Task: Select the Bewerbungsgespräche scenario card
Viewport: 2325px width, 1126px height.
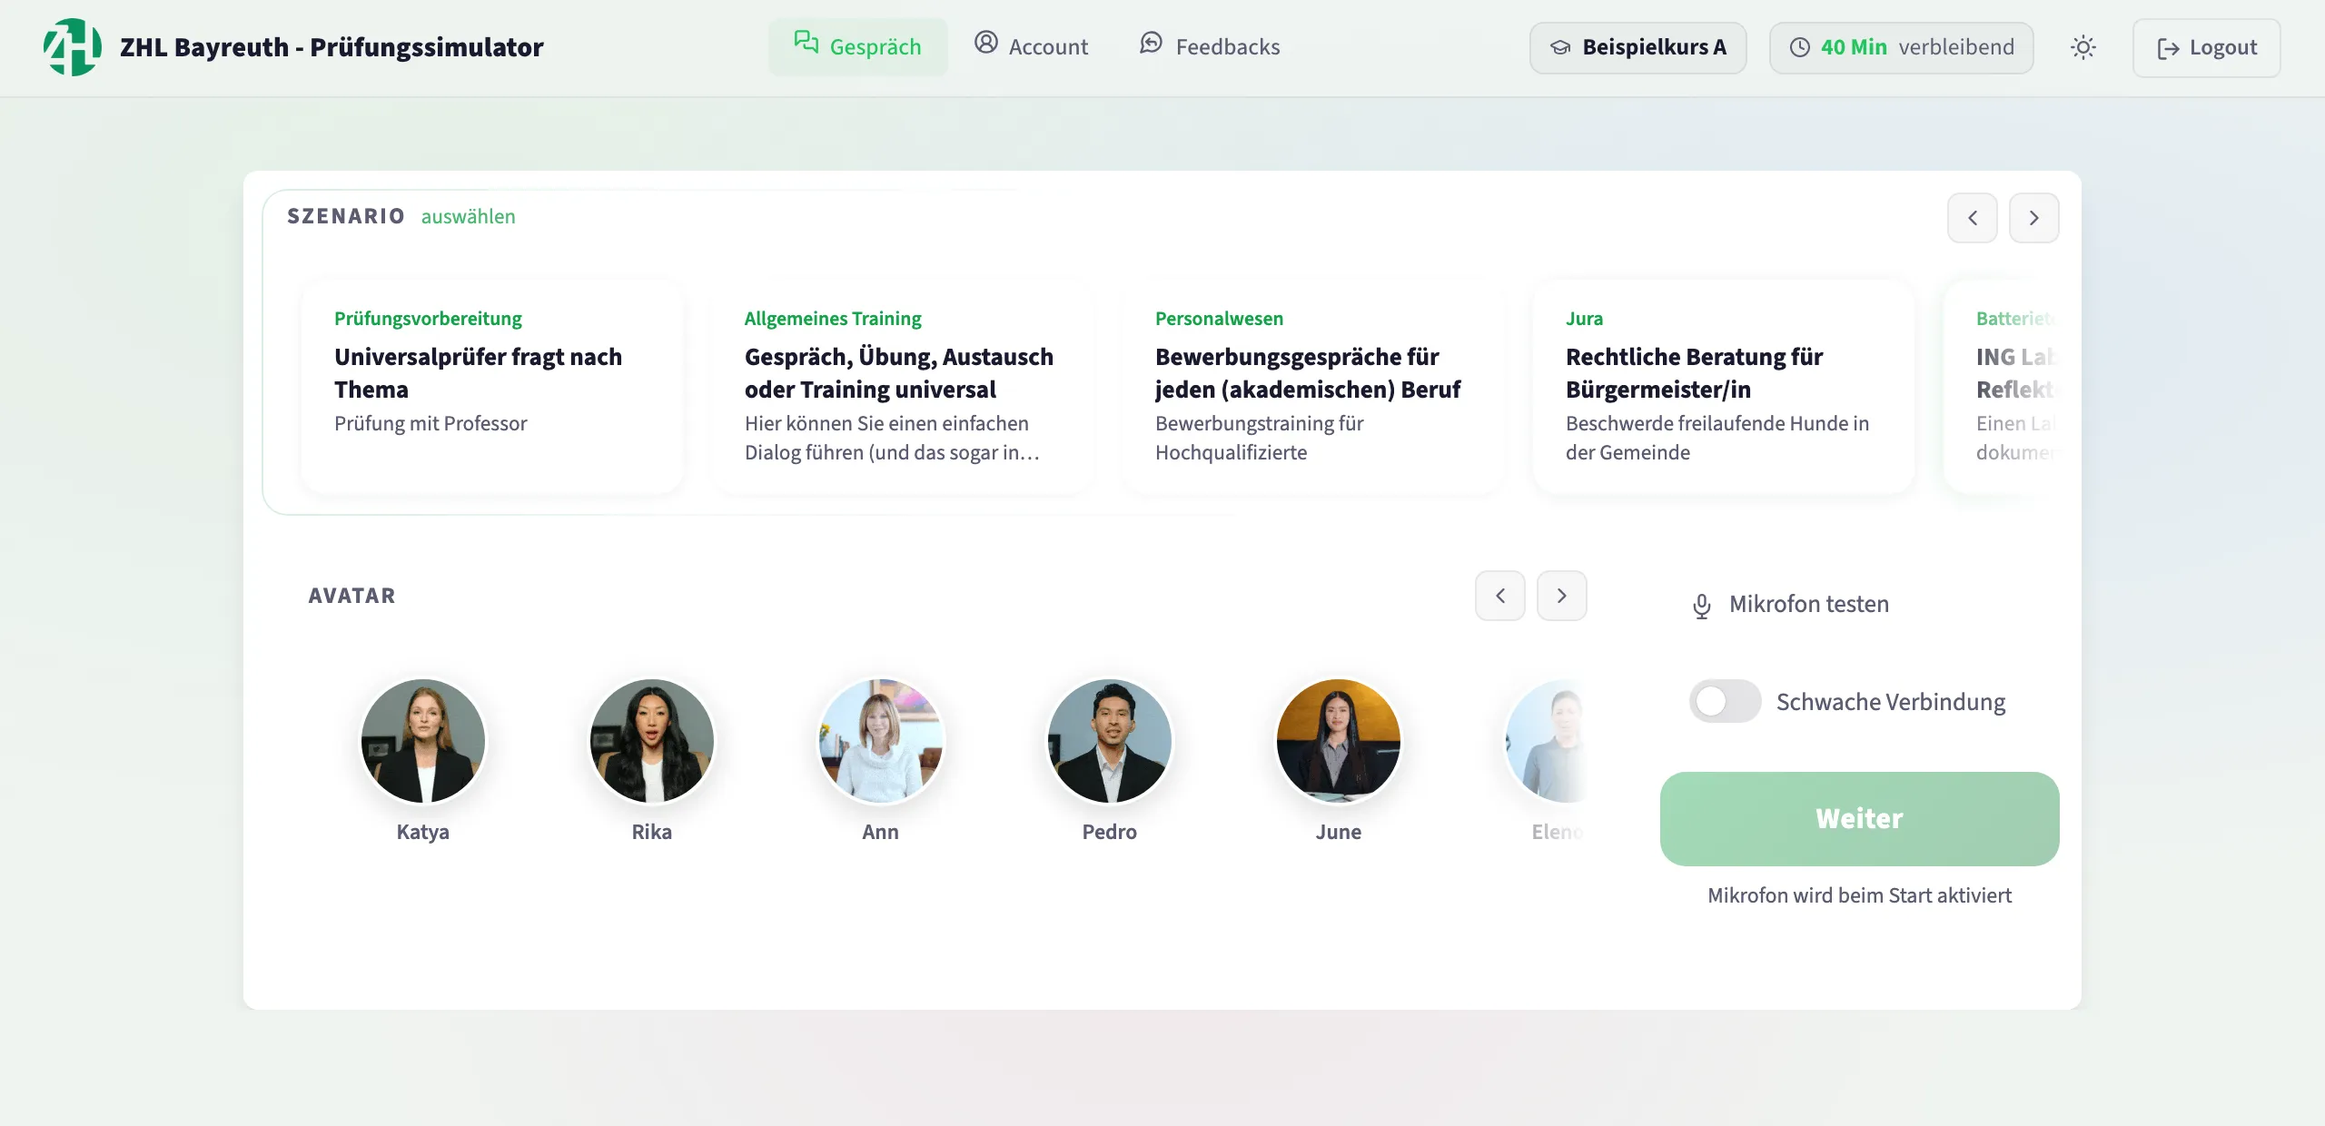Action: click(1312, 388)
